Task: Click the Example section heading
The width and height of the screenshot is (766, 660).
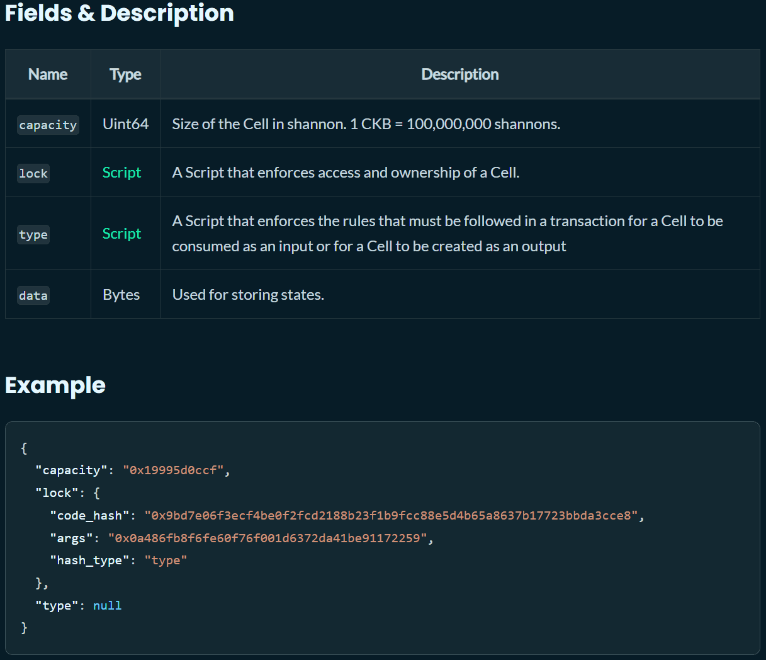Action: coord(55,385)
